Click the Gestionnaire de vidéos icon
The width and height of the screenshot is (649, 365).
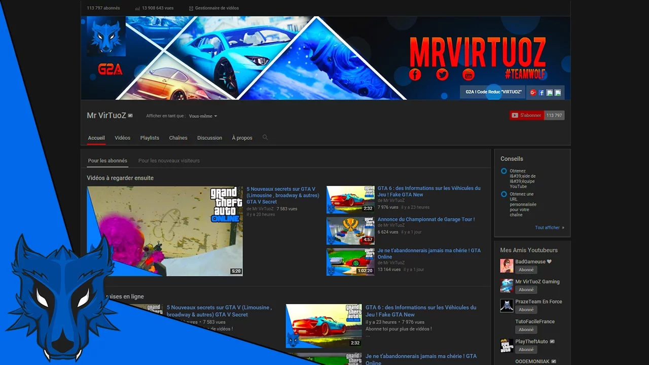point(191,8)
